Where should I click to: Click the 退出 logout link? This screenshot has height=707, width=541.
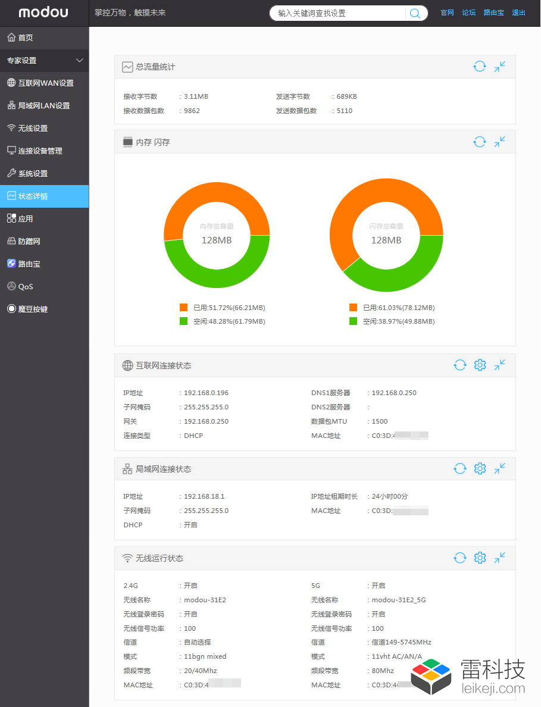tap(518, 12)
